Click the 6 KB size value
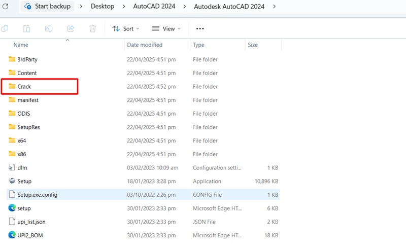This screenshot has width=406, height=249. 273,208
